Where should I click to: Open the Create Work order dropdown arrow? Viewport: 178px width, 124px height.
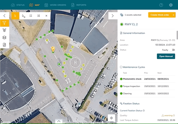tap(173, 15)
